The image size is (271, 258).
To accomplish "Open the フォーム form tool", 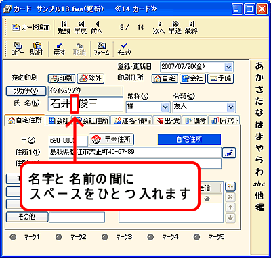I will [102, 49].
